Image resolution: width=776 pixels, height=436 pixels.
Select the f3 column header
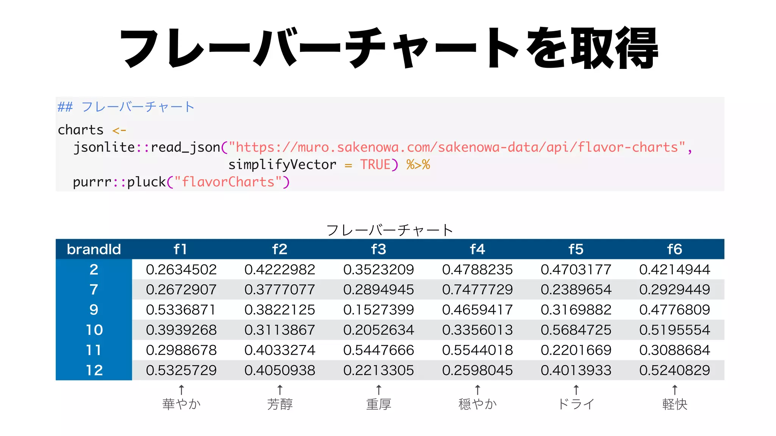pyautogui.click(x=379, y=249)
